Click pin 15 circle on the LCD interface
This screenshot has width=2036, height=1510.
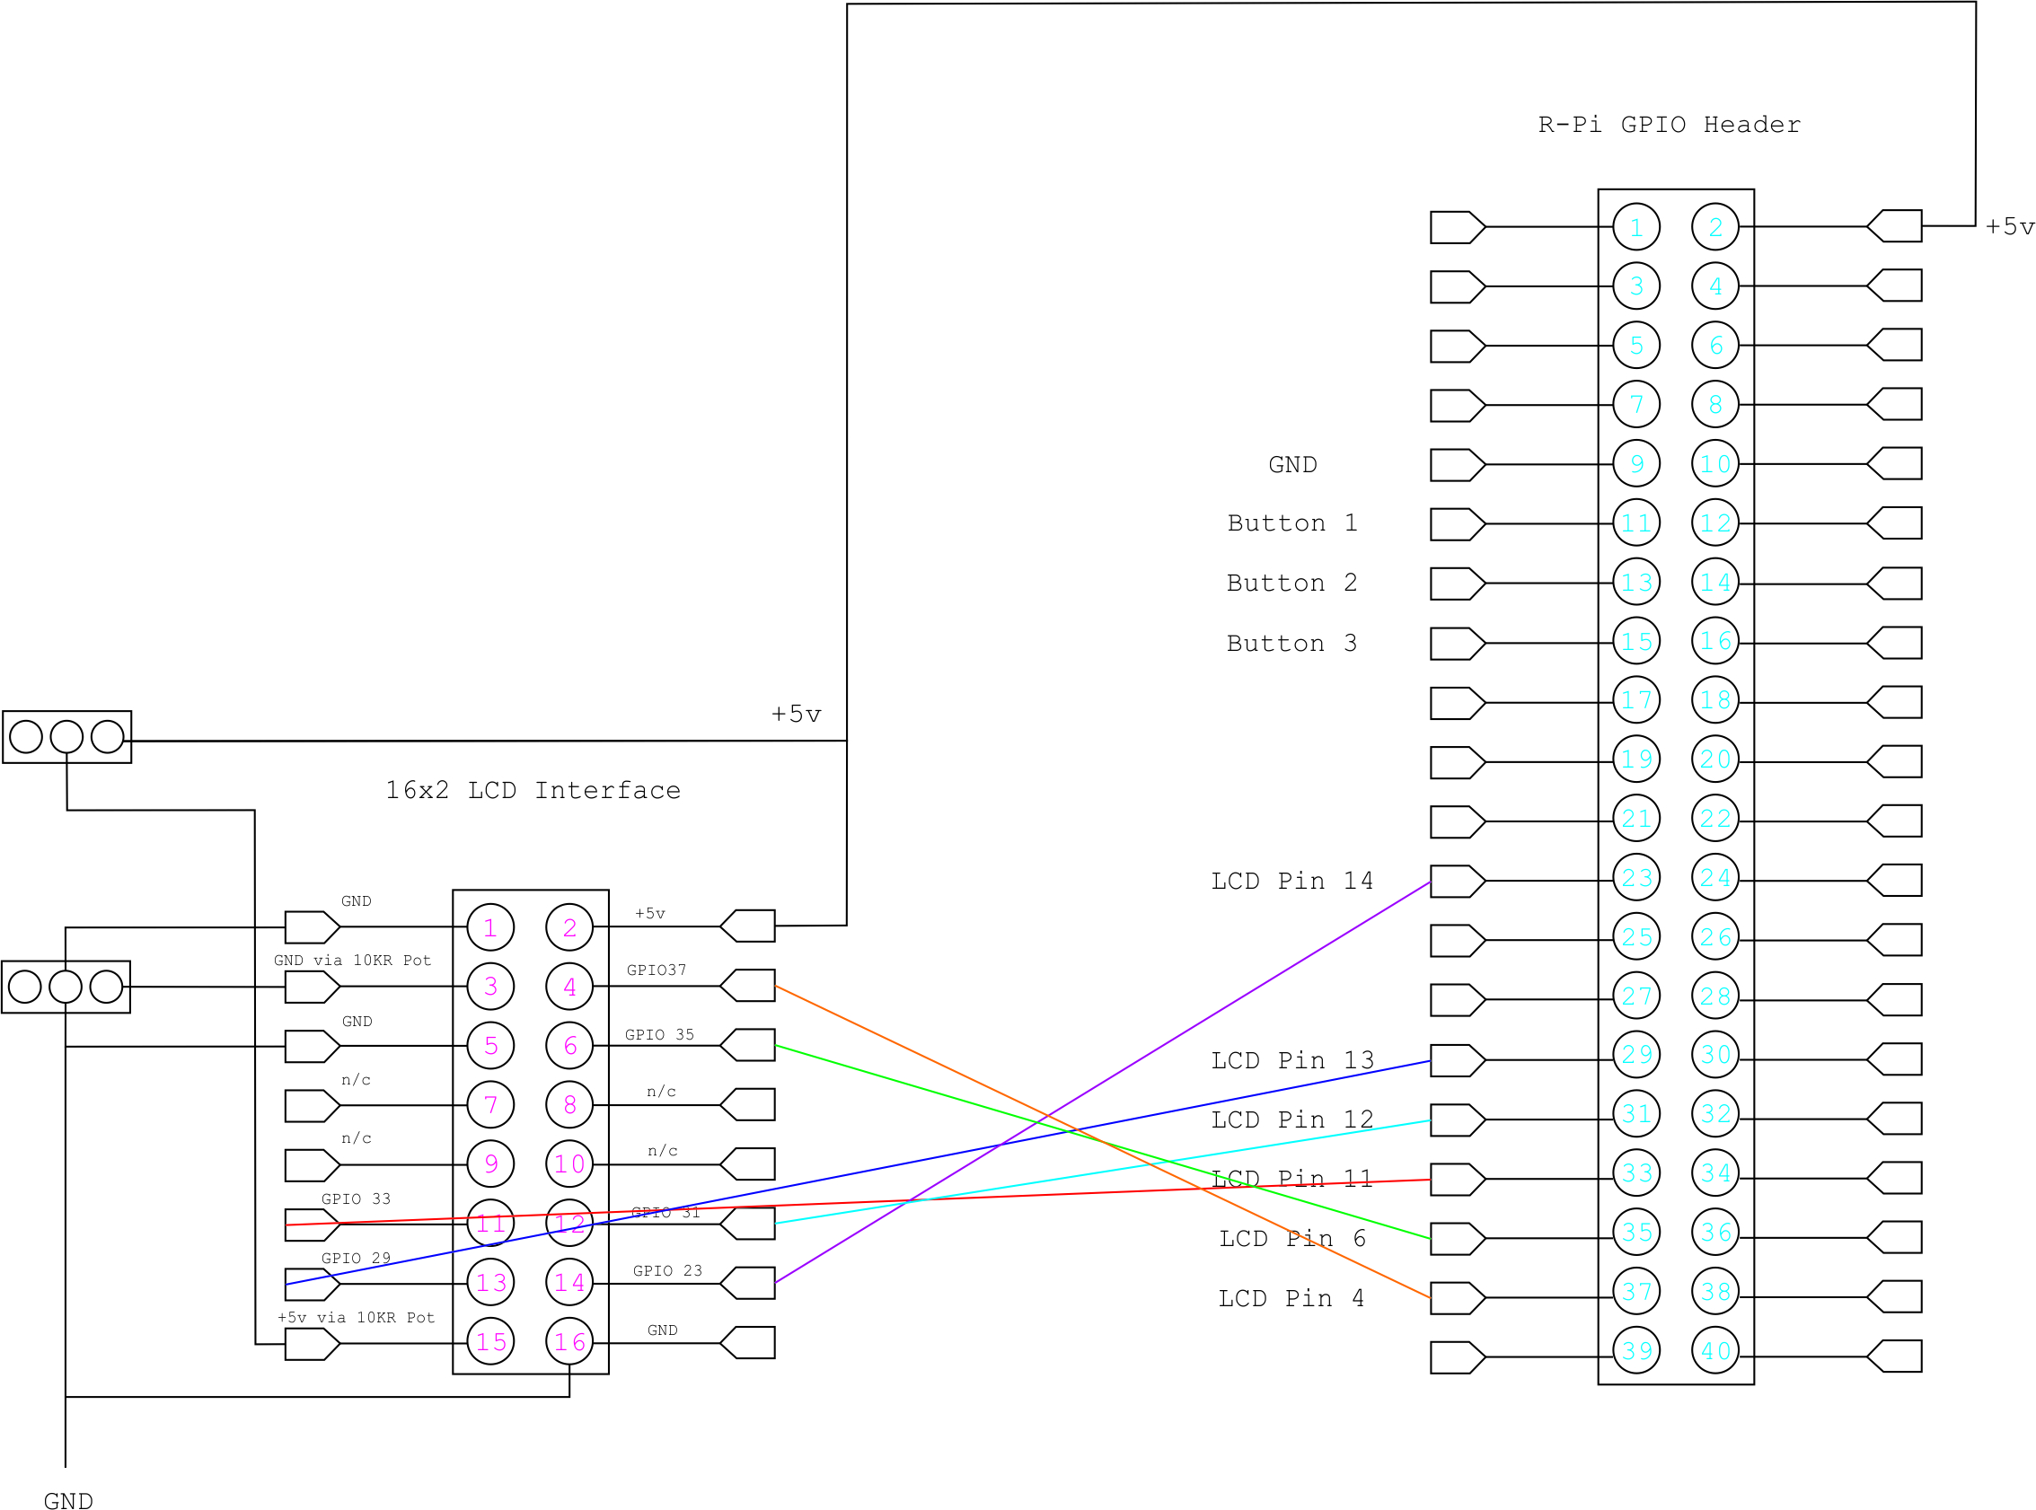click(x=490, y=1342)
